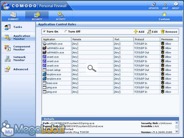
Task: Click the Tasks sidebar icon
Action: [x=7, y=27]
